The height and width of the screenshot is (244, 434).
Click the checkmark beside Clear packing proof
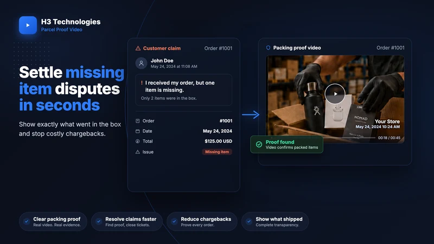[x=26, y=221]
